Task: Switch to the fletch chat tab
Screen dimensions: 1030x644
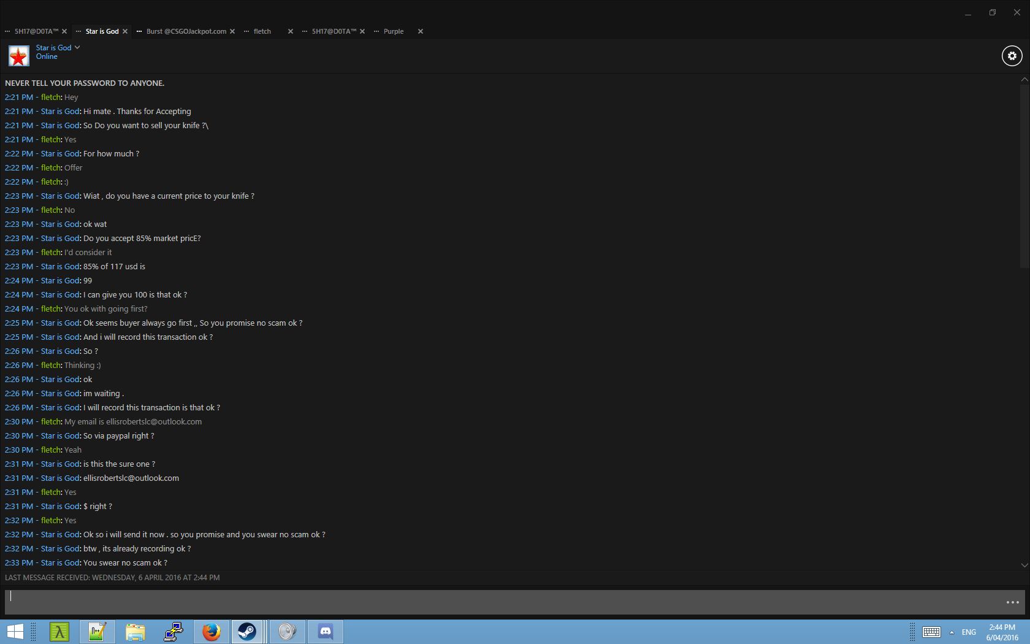Action: click(x=262, y=31)
